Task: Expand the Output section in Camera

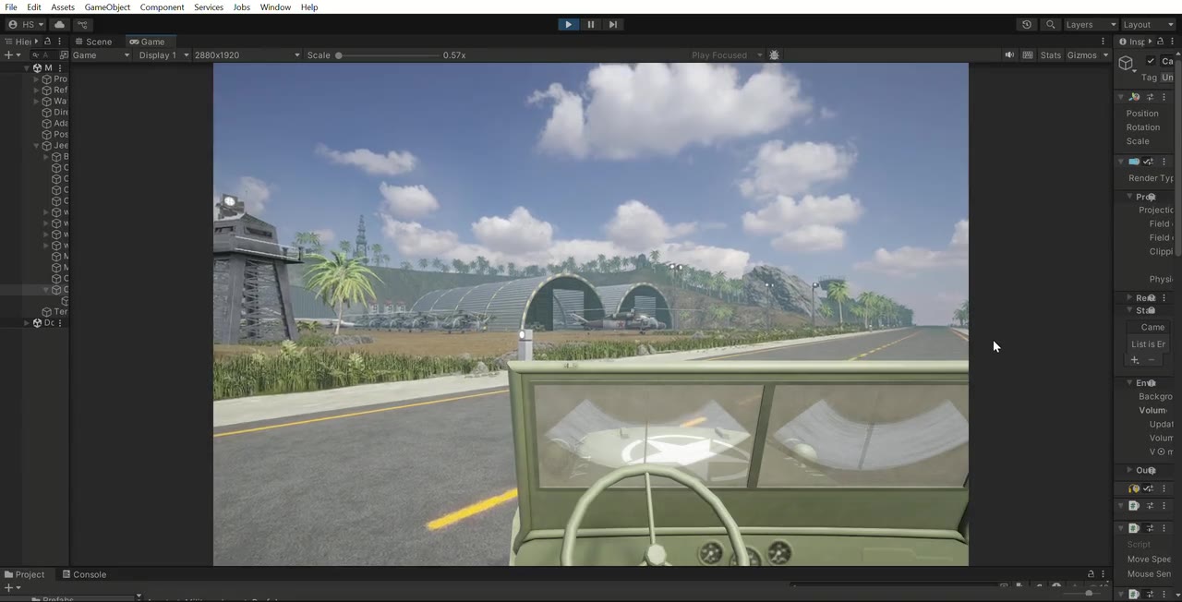Action: pyautogui.click(x=1129, y=471)
